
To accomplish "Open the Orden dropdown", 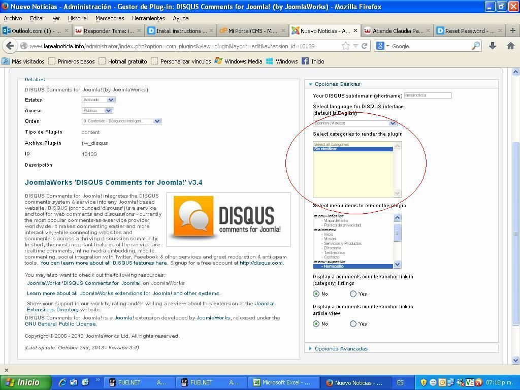I will [122, 121].
